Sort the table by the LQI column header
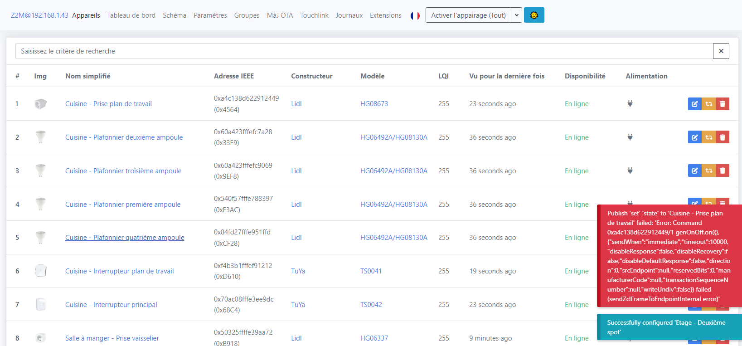The width and height of the screenshot is (742, 346). [x=443, y=76]
